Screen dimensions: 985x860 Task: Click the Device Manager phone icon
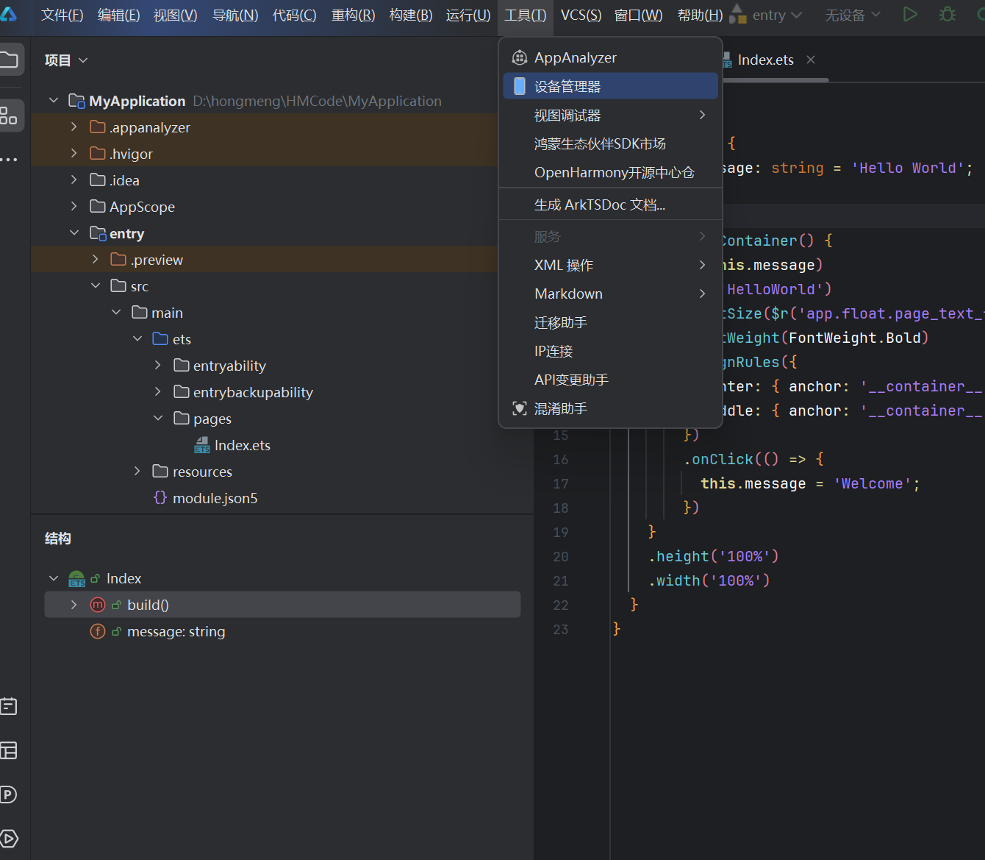(520, 86)
